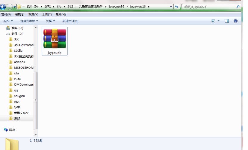This screenshot has height=150, width=248.
Task: Expand arrow after 九爱音频音效助手 breadcrumb
Action: tap(106, 7)
